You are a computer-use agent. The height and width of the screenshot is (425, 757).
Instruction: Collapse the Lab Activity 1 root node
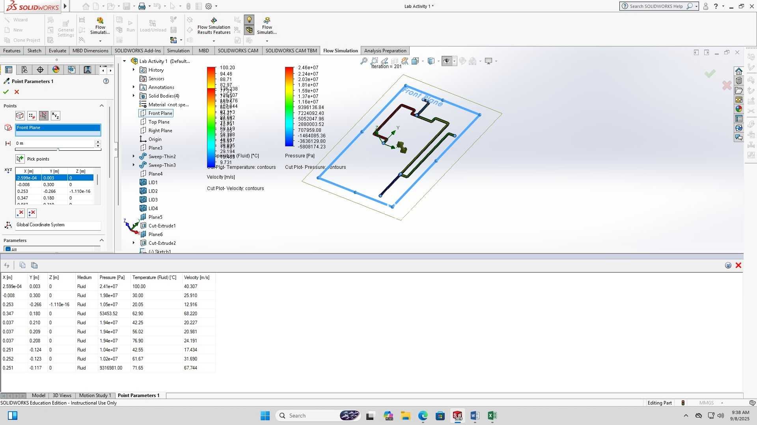coord(125,61)
